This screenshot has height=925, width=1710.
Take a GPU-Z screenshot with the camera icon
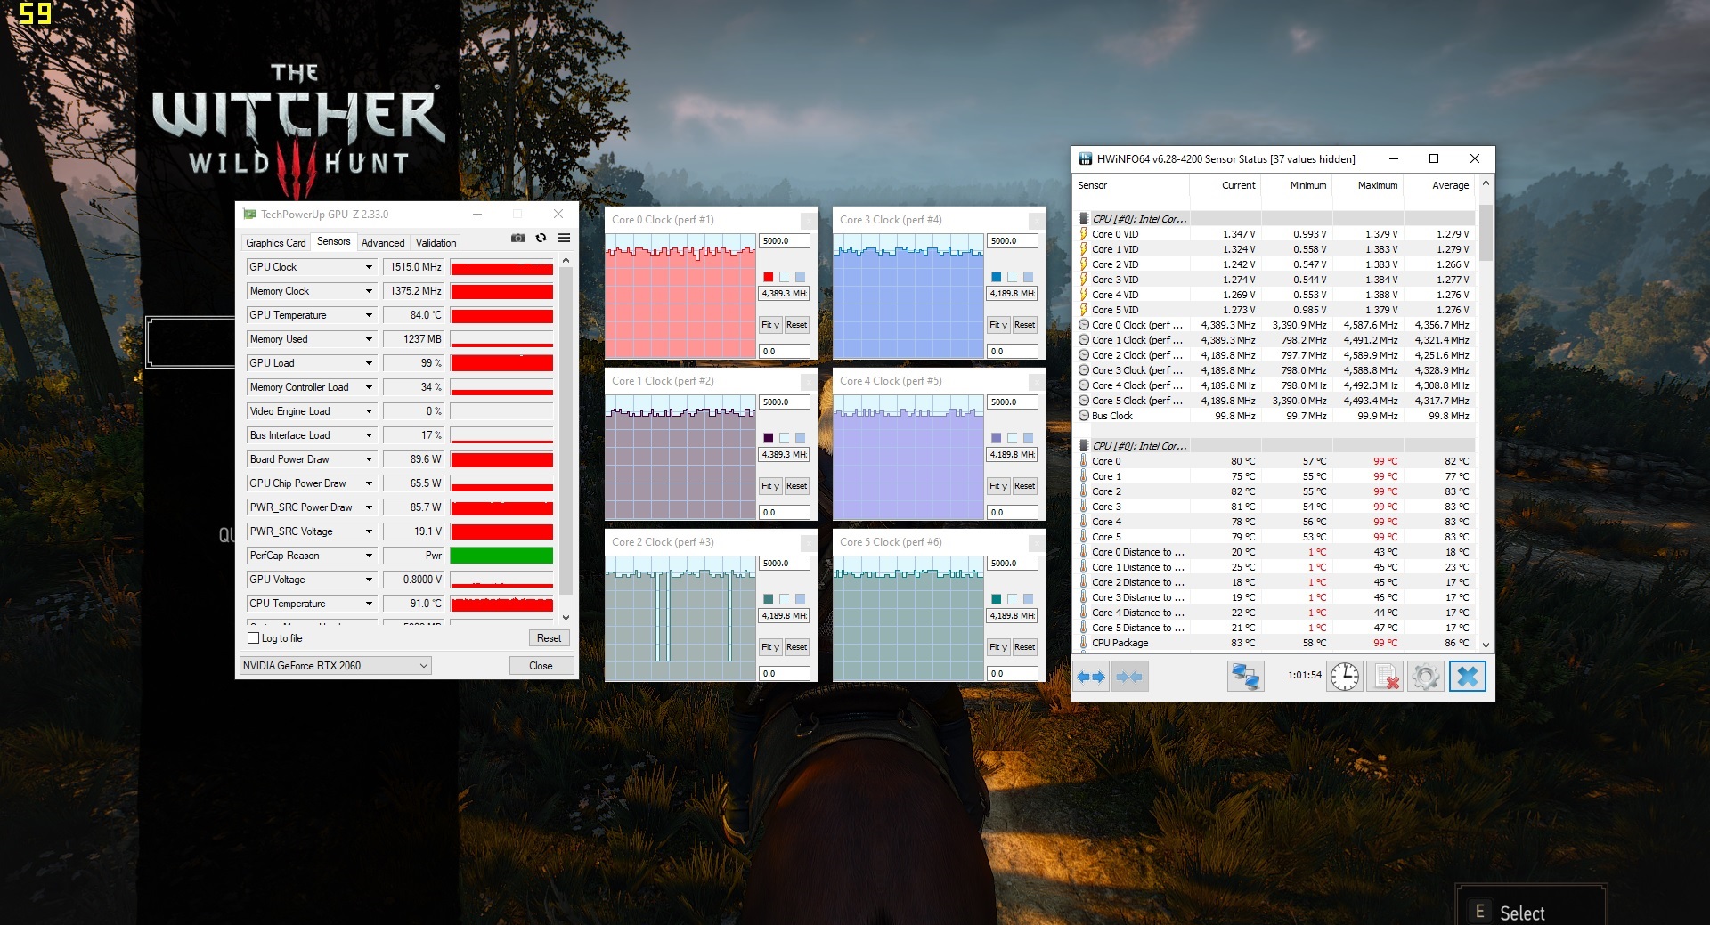(x=517, y=239)
